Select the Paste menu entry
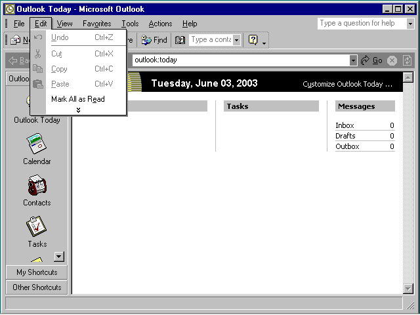 tap(77, 84)
